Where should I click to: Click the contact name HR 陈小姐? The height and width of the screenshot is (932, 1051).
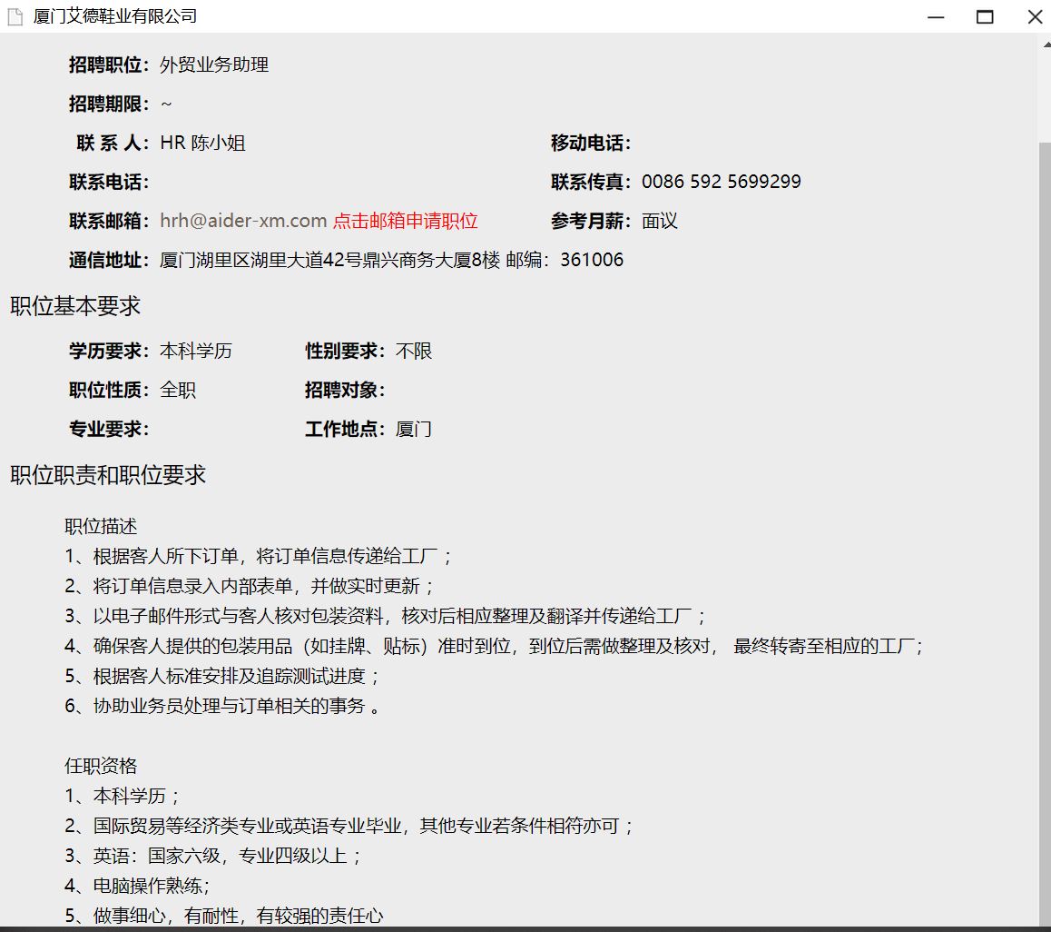(202, 143)
